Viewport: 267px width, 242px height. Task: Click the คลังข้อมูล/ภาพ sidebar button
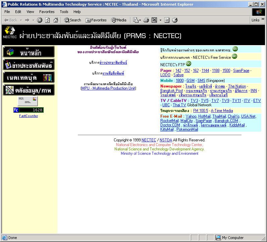pos(29,90)
